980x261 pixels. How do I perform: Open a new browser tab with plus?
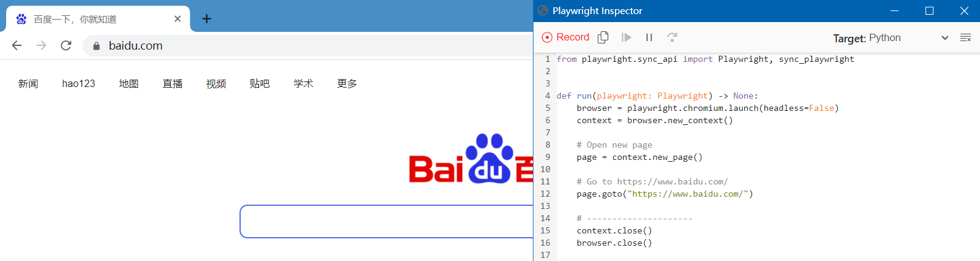207,19
